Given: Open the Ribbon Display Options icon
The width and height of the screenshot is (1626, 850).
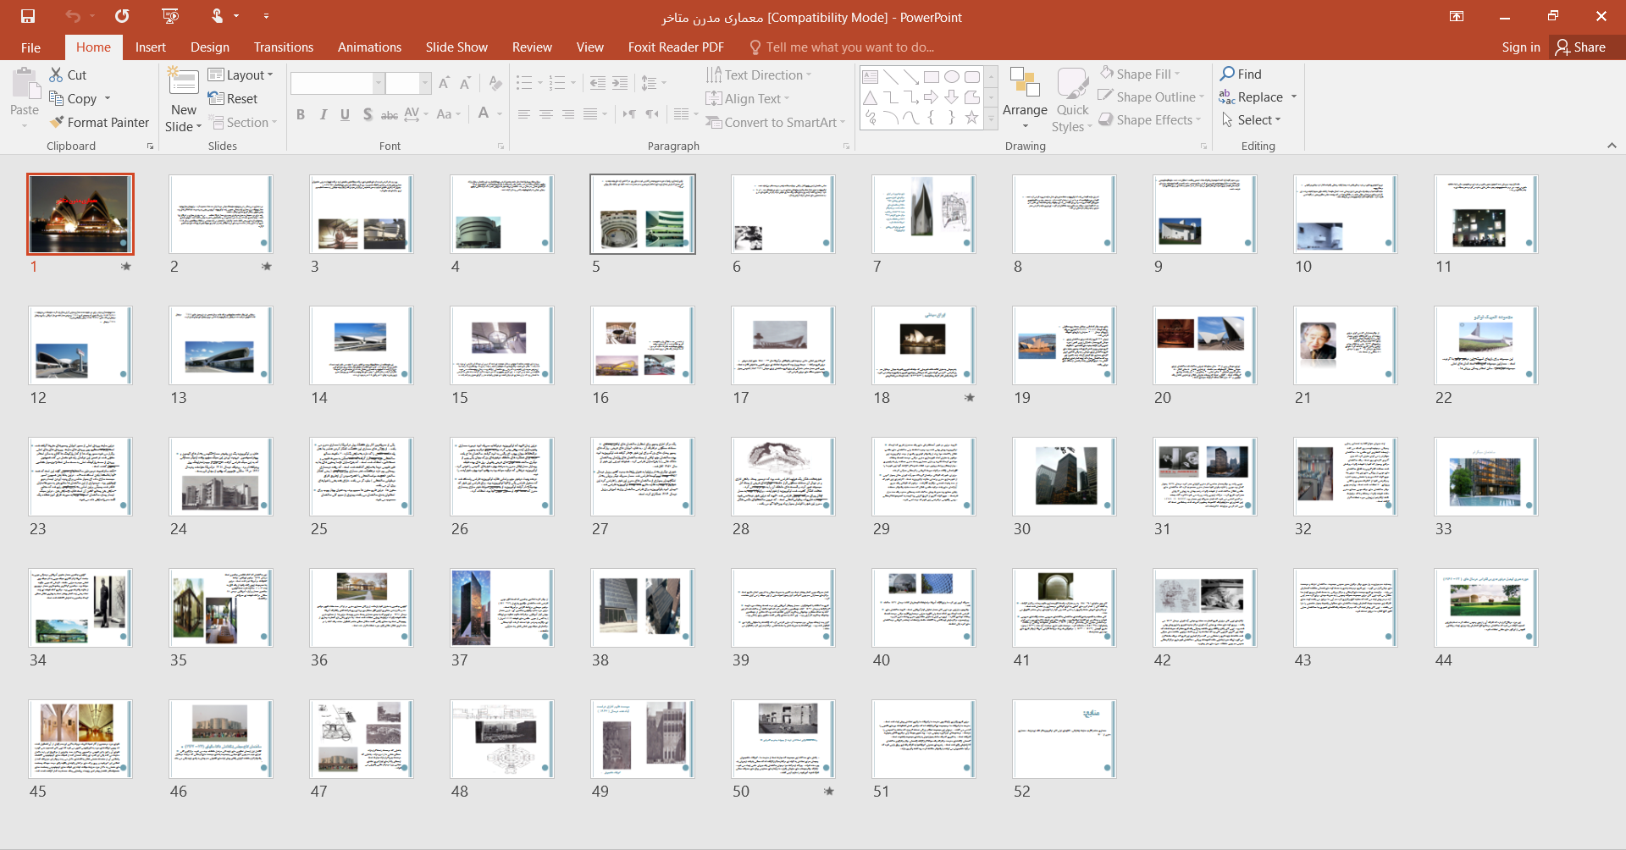Looking at the screenshot, I should point(1457,16).
